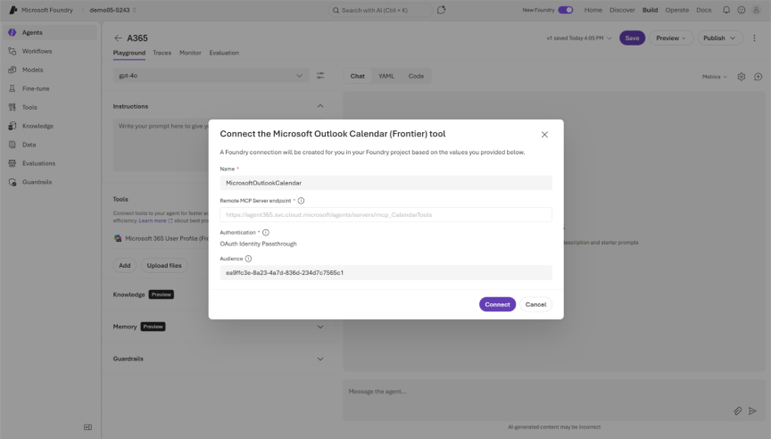Screen dimensions: 771x439
Task: Open Workflows in the sidebar
Action: tap(49, 51)
